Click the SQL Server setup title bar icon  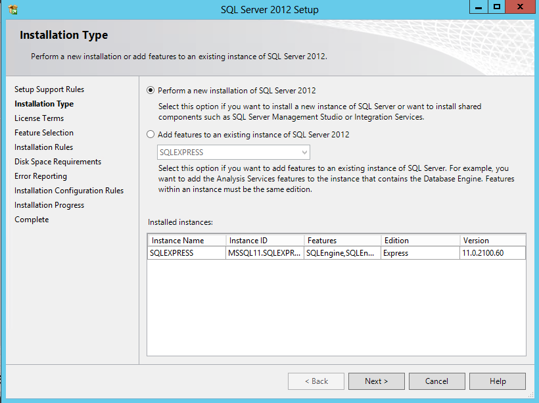pos(13,10)
